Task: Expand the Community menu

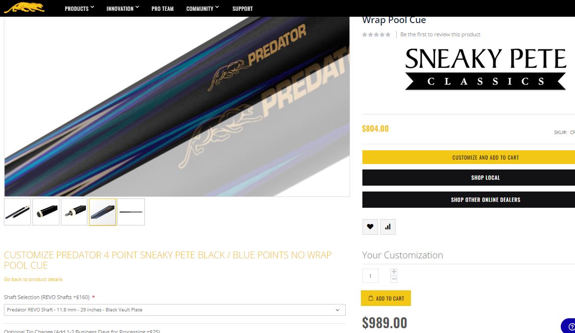Action: pos(202,8)
